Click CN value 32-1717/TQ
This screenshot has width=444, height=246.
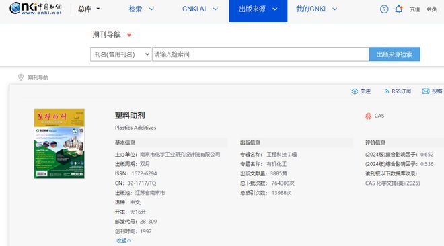[141, 183]
